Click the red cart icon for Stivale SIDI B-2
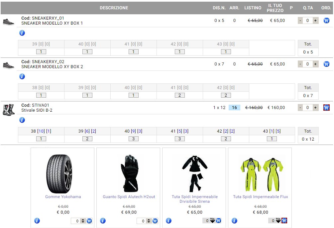Image resolution: width=334 pixels, height=228 pixels. (326, 108)
